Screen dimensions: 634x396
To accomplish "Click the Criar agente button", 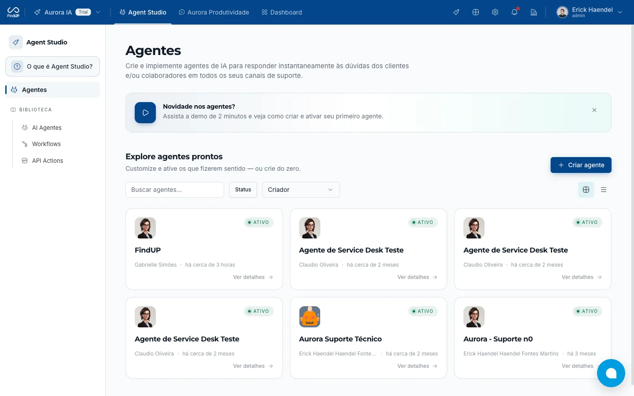I will [581, 165].
